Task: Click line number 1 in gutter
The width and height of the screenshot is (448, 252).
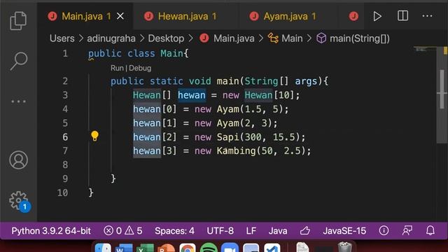Action: coord(65,53)
